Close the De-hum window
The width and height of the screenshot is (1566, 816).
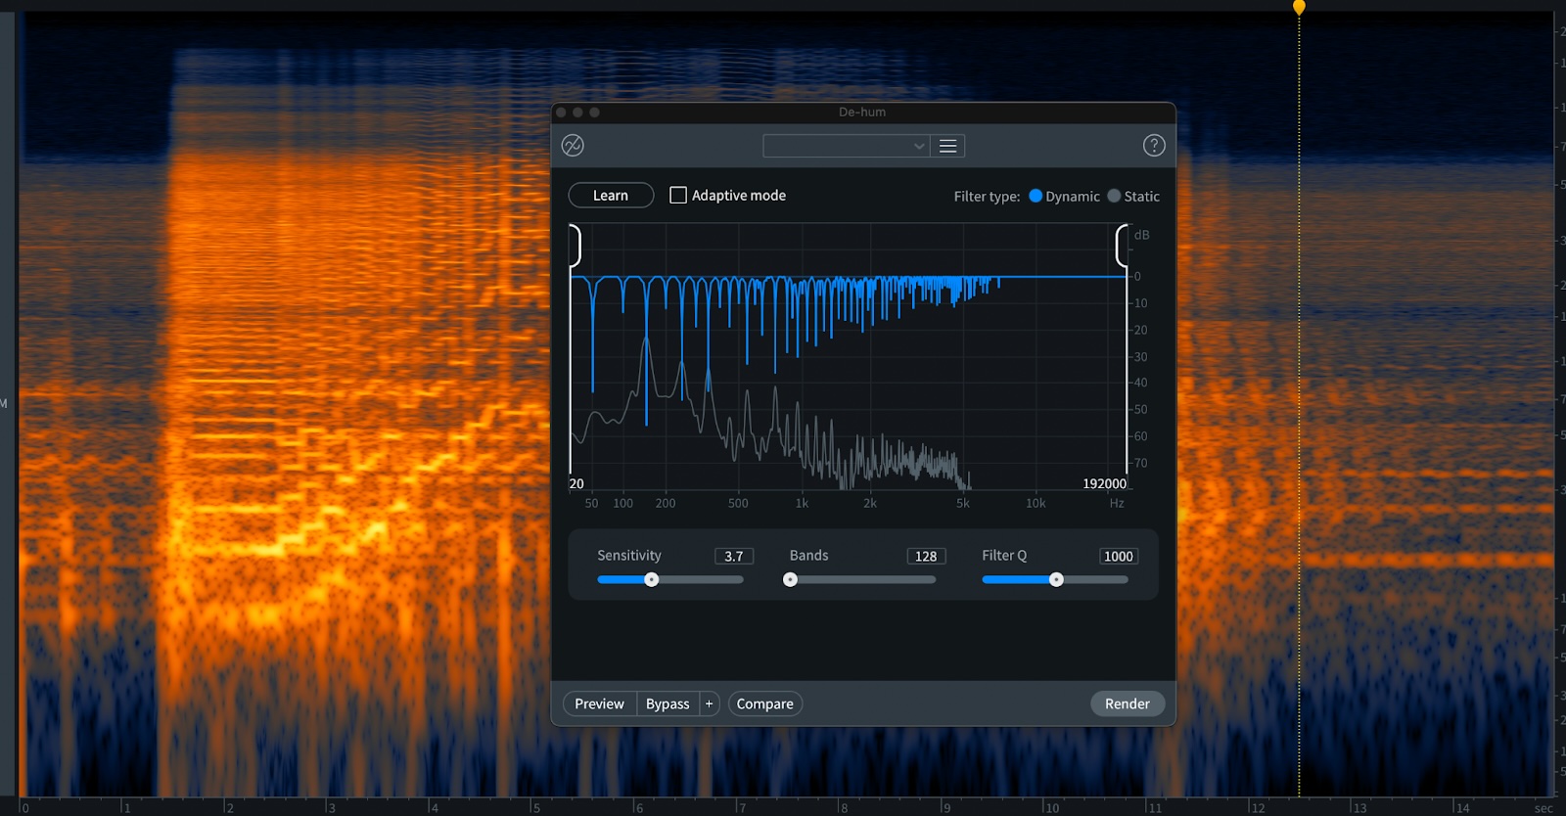point(562,113)
